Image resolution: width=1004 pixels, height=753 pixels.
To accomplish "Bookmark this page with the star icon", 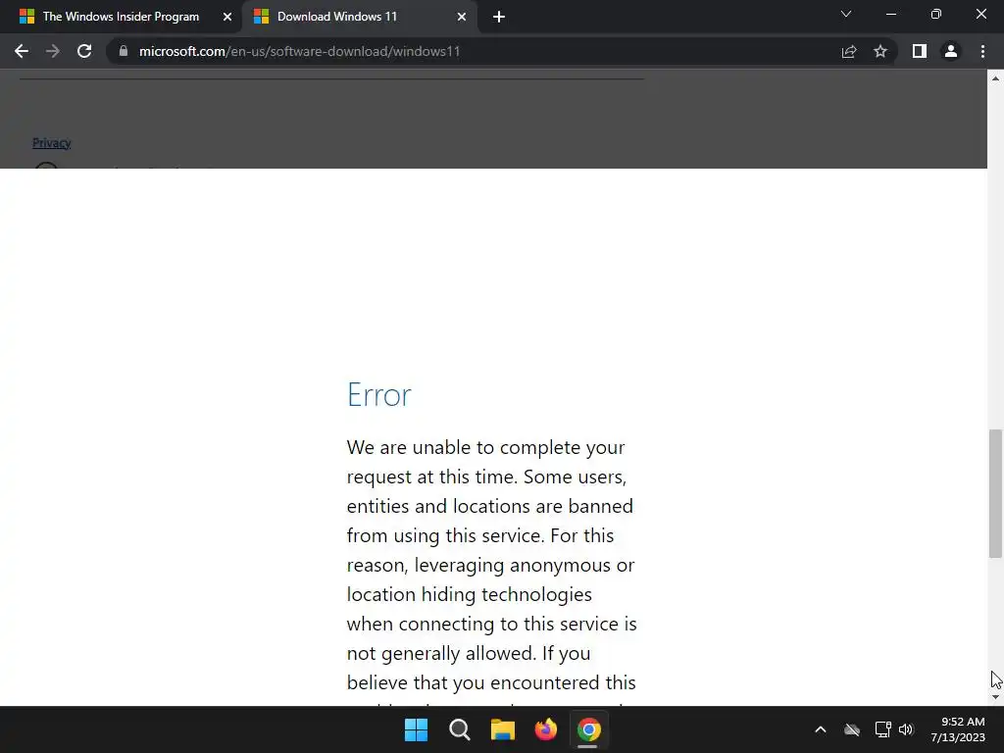I will point(880,51).
